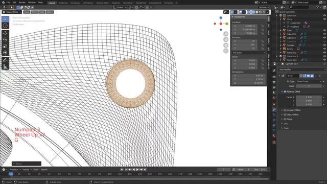Click the Play animation button

137,170
